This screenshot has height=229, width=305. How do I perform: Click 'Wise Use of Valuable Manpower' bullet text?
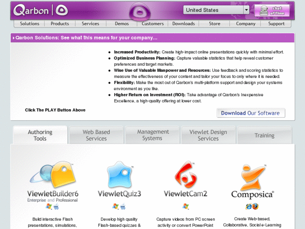tap(162, 70)
